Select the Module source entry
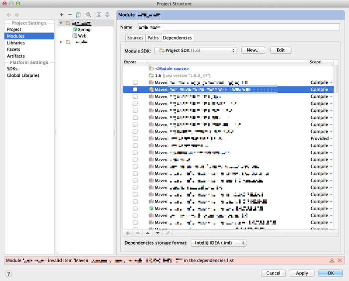 point(172,69)
